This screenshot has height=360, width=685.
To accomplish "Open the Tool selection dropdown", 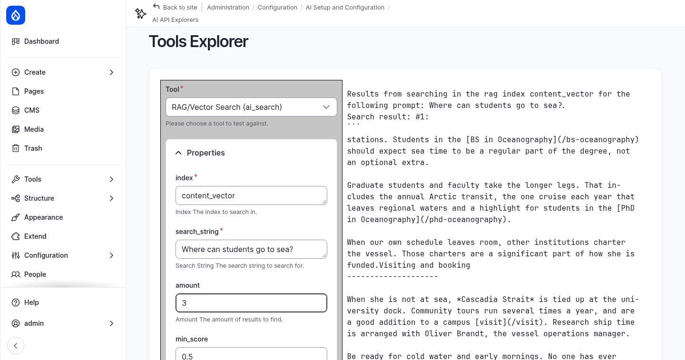I will (251, 107).
